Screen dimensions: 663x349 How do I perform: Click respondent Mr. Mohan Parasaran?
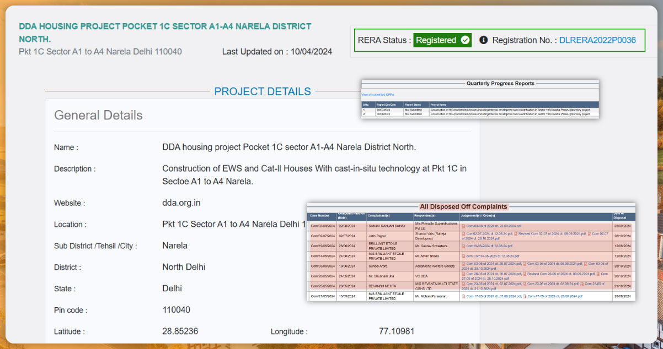point(431,296)
